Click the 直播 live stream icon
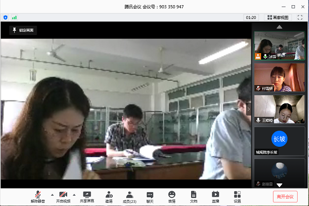Image resolution: width=309 pixels, height=206 pixels. click(215, 196)
